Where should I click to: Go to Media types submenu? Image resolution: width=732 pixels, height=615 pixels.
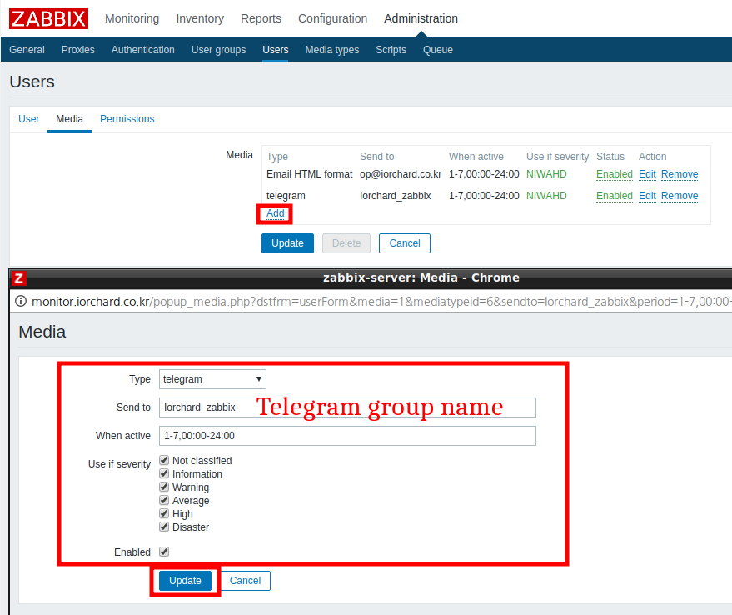coord(332,50)
